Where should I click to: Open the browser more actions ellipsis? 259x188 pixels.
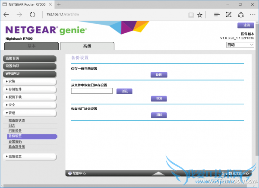pos(253,15)
